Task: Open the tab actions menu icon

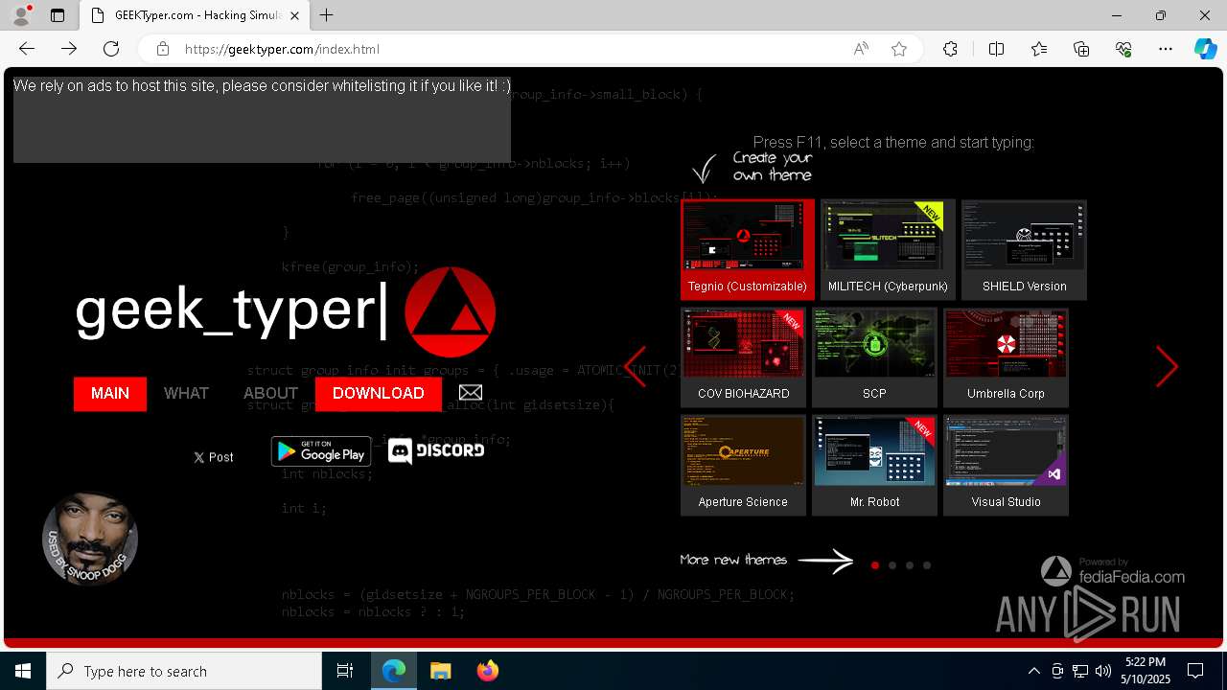Action: coord(58,15)
